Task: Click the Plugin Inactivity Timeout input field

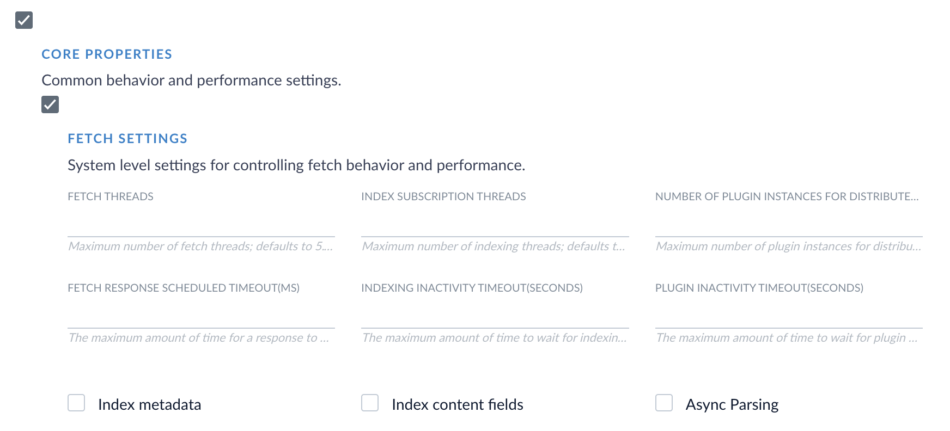Action: (788, 316)
